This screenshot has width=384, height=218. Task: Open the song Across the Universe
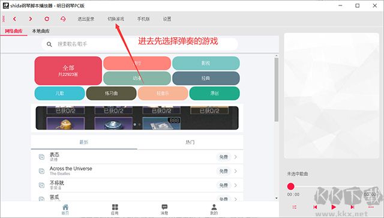point(71,169)
